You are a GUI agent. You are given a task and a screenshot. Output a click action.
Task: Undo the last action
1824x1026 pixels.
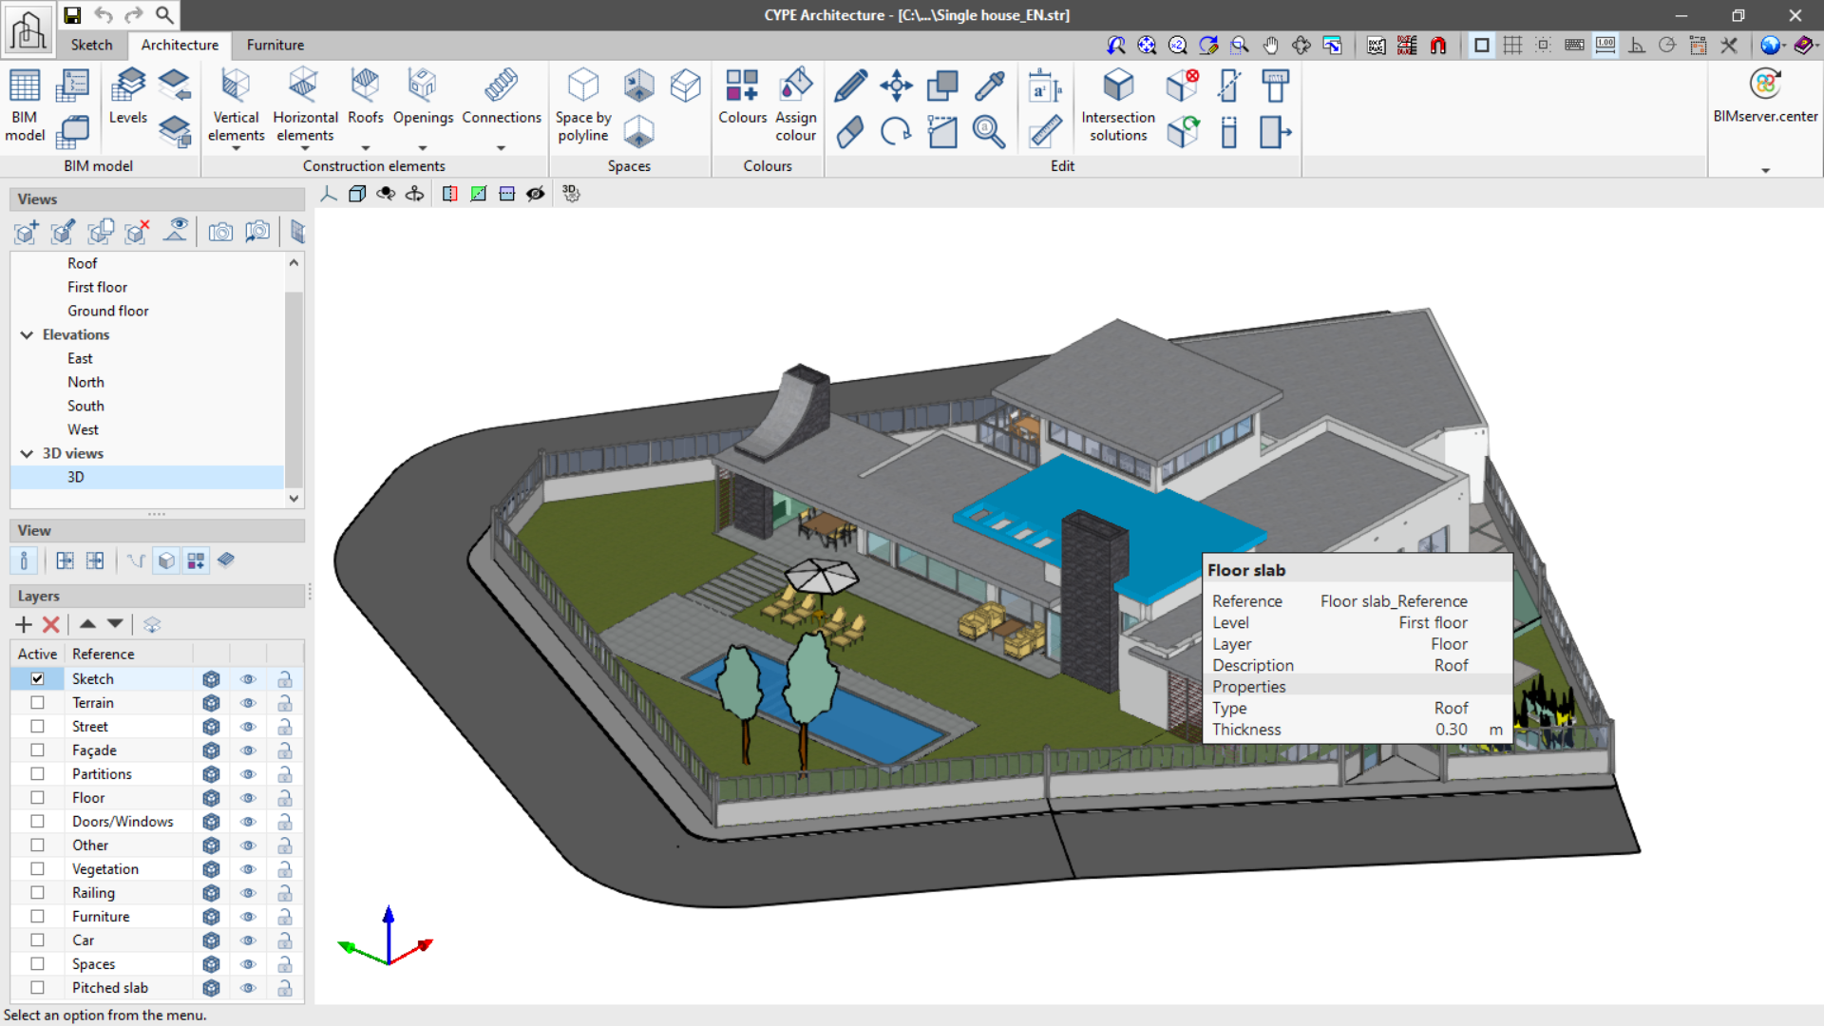click(104, 15)
